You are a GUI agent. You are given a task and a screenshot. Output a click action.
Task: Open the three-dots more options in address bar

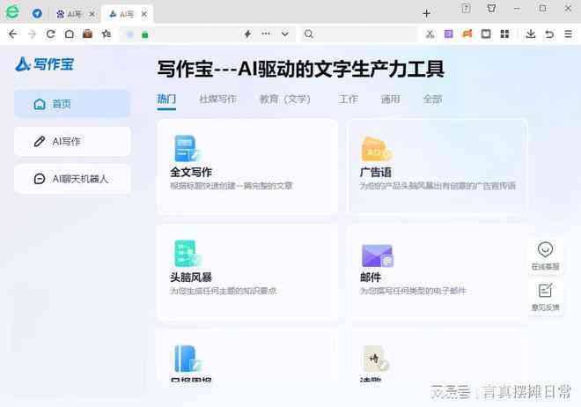[x=266, y=33]
